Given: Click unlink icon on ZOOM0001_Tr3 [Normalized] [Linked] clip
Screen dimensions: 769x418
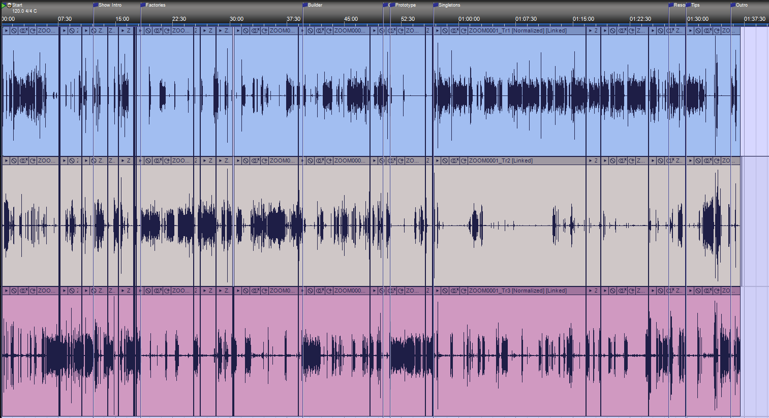Looking at the screenshot, I should 454,291.
